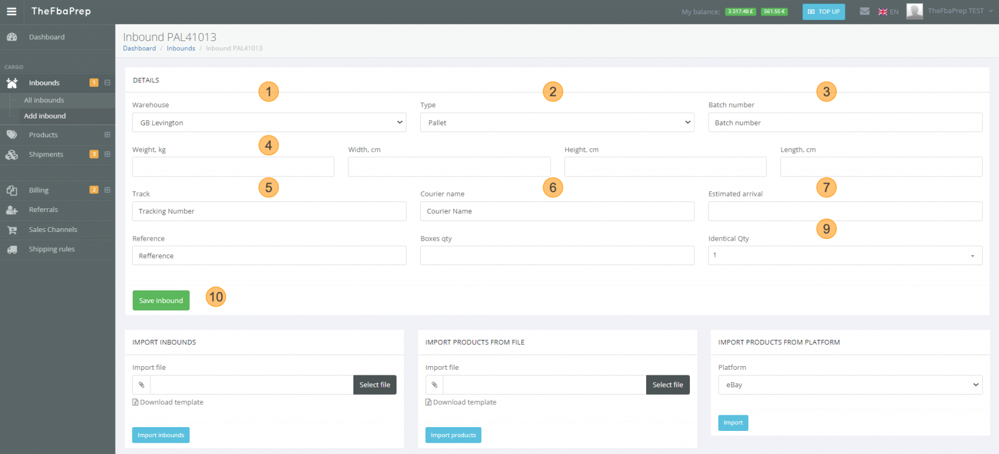The image size is (999, 454).
Task: Click paperclip icon in Import Inbounds
Action: point(141,385)
